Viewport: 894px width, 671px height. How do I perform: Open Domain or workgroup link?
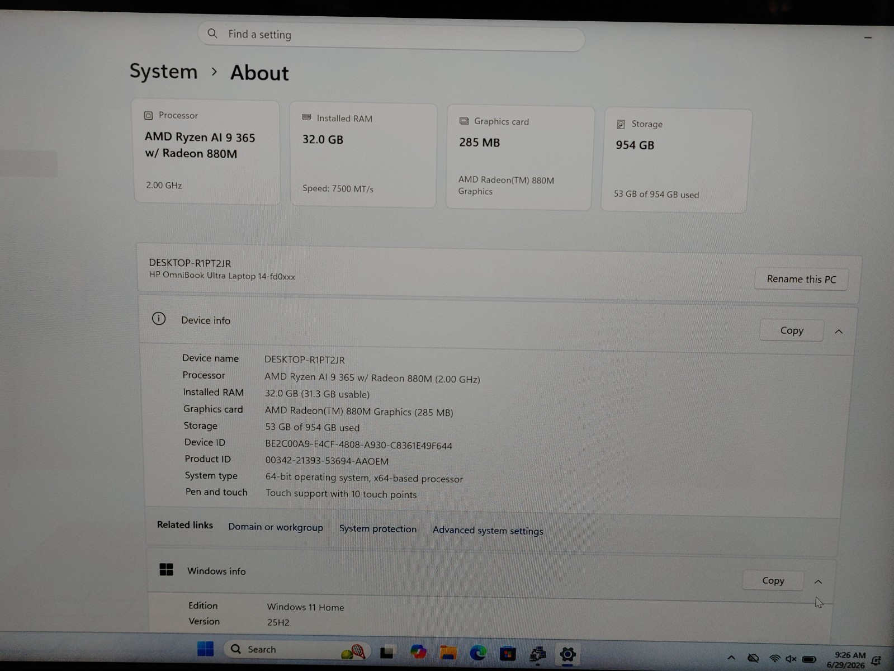(x=276, y=527)
